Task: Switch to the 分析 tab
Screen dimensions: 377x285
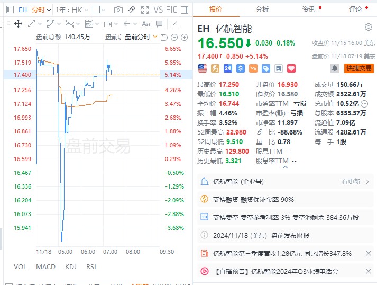Action: [262, 10]
